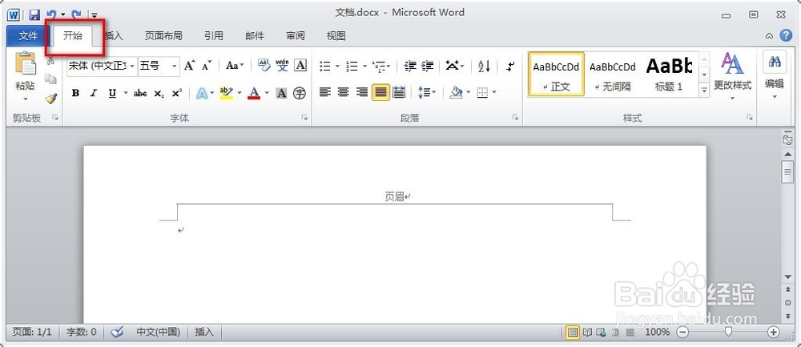Select the Format Painter brush
Image resolution: width=801 pixels, height=347 pixels.
coord(50,98)
